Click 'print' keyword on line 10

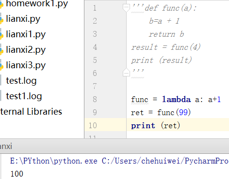143,125
